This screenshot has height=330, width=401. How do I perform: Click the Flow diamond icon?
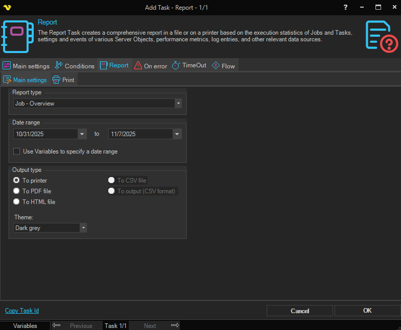tap(216, 66)
